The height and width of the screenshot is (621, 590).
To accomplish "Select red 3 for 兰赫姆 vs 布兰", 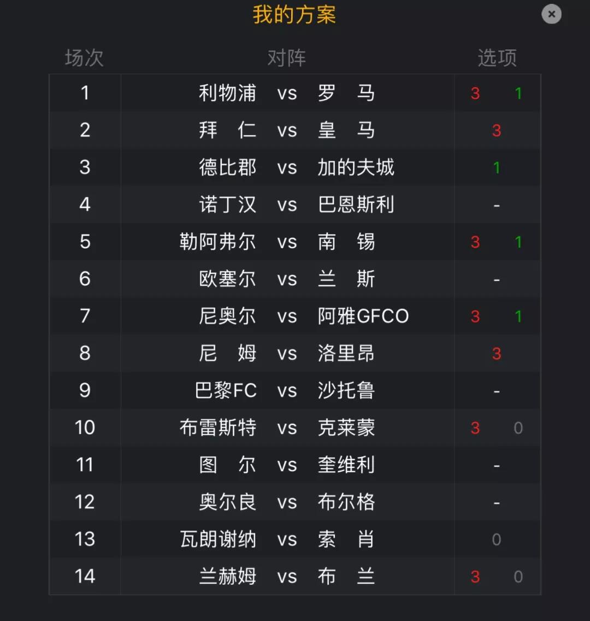I will [475, 577].
